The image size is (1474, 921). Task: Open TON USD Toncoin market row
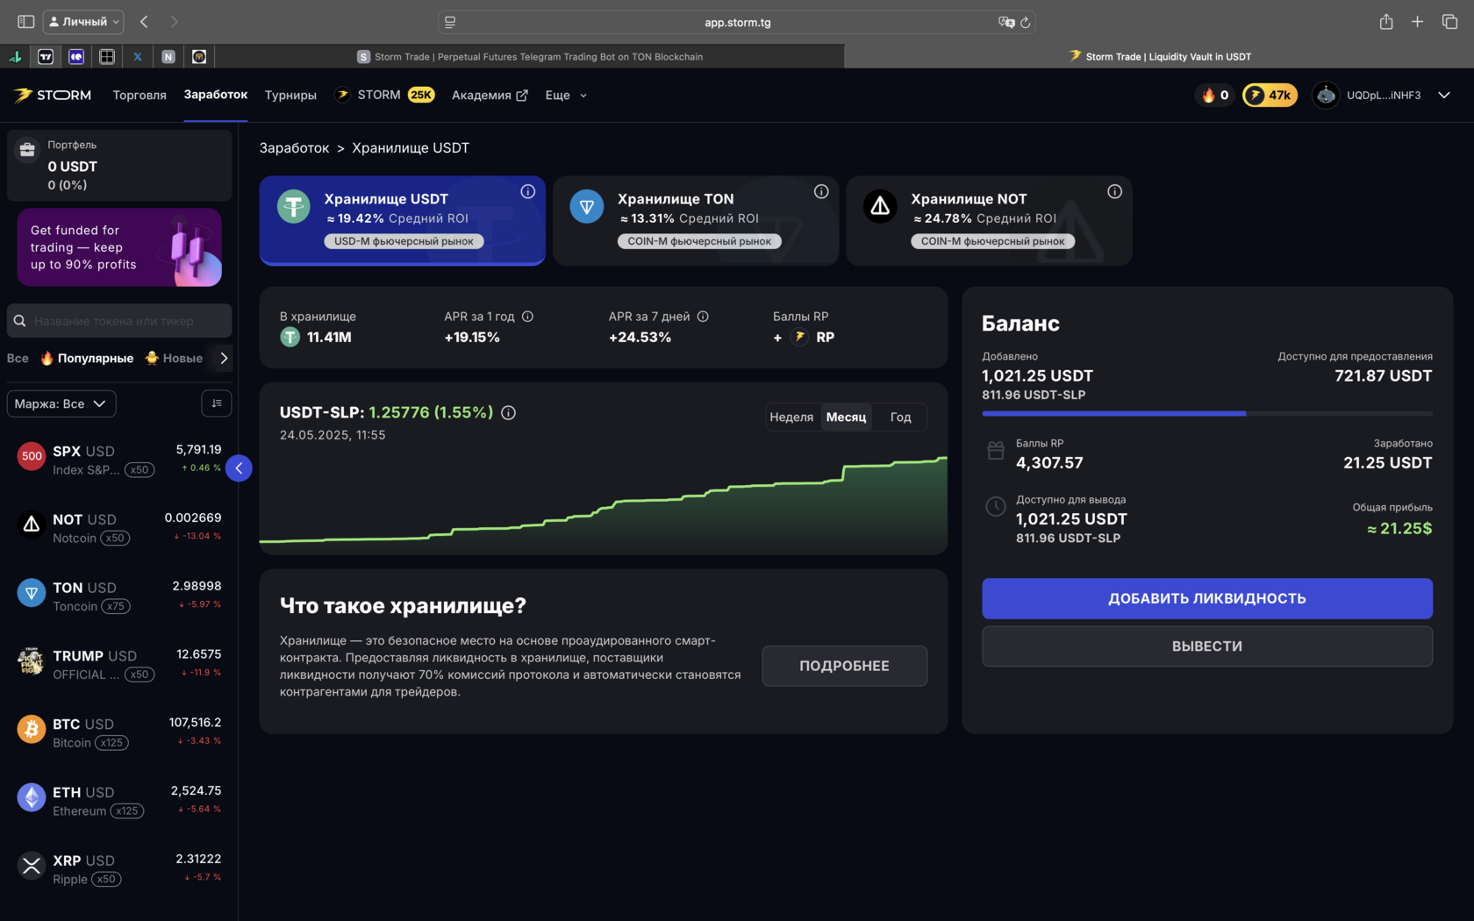(119, 596)
